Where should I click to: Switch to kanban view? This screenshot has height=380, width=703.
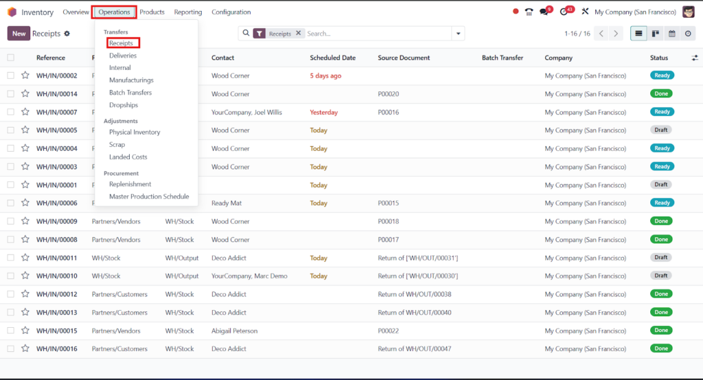(656, 34)
